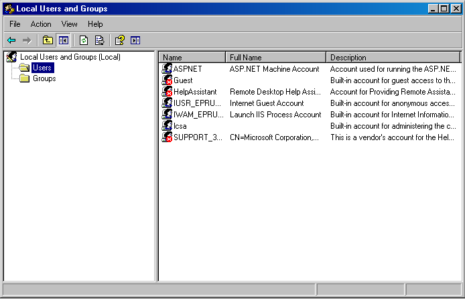Open the Help toolbar icon with question mark
Screen dimensions: 465x299
tap(119, 40)
